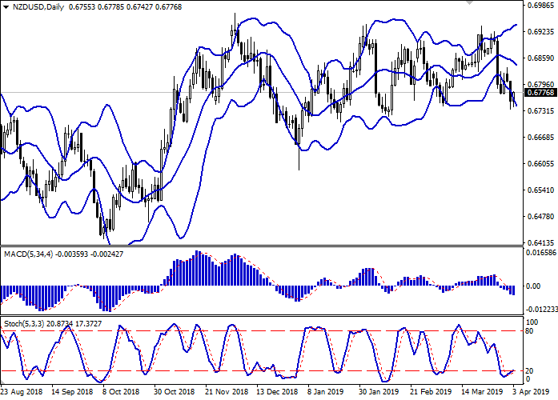Click the 0.67960 price scale value
Image resolution: width=558 pixels, height=400 pixels.
click(x=541, y=85)
